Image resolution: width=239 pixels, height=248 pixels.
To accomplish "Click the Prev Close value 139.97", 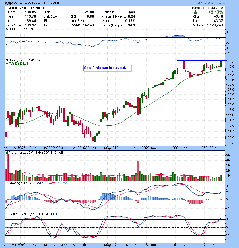I will (30, 25).
